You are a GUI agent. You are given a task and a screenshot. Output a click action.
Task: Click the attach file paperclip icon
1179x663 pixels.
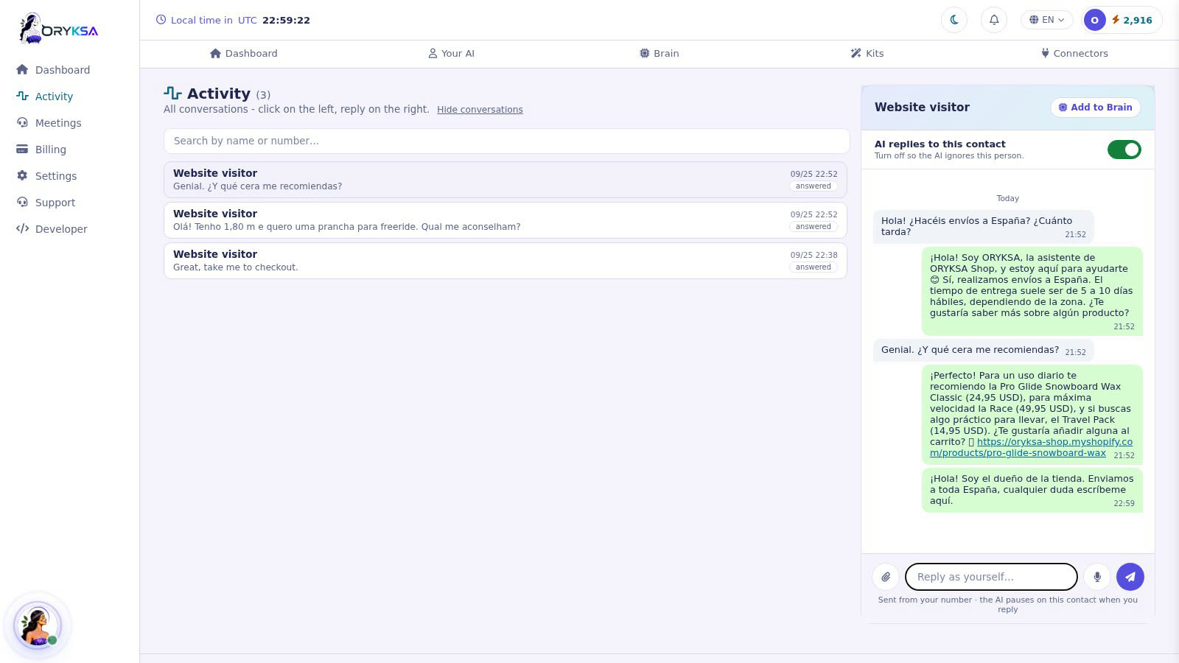coord(886,577)
